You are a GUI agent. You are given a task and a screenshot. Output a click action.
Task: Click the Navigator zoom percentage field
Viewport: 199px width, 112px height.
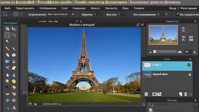click(188, 52)
